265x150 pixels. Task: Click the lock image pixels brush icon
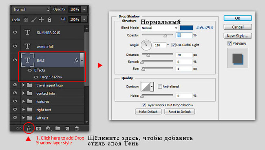33,20
